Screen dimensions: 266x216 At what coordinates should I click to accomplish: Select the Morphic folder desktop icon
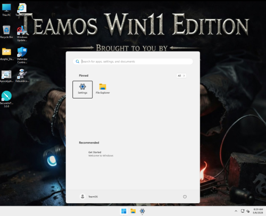6,54
